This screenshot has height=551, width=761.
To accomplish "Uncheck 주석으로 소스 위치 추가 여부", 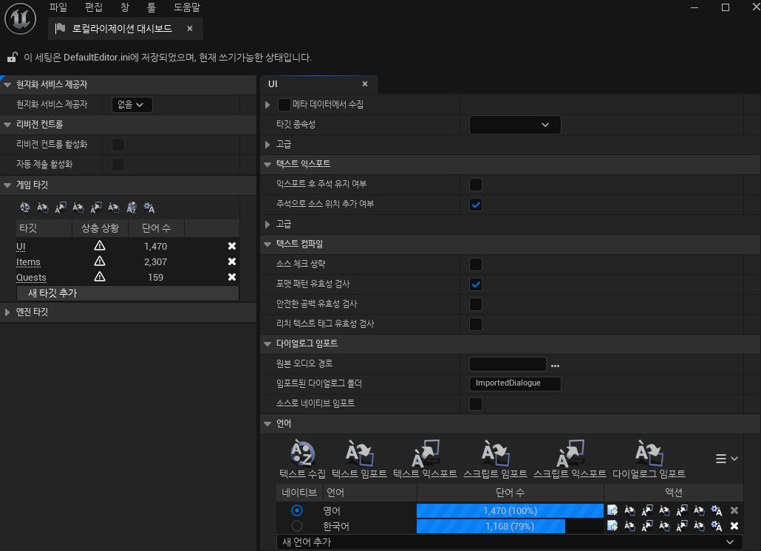I will pos(476,204).
